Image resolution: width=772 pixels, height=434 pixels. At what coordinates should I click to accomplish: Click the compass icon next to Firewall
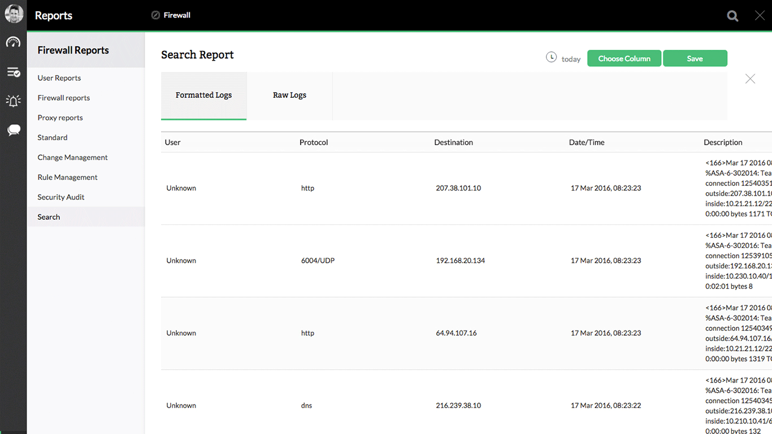click(x=156, y=15)
